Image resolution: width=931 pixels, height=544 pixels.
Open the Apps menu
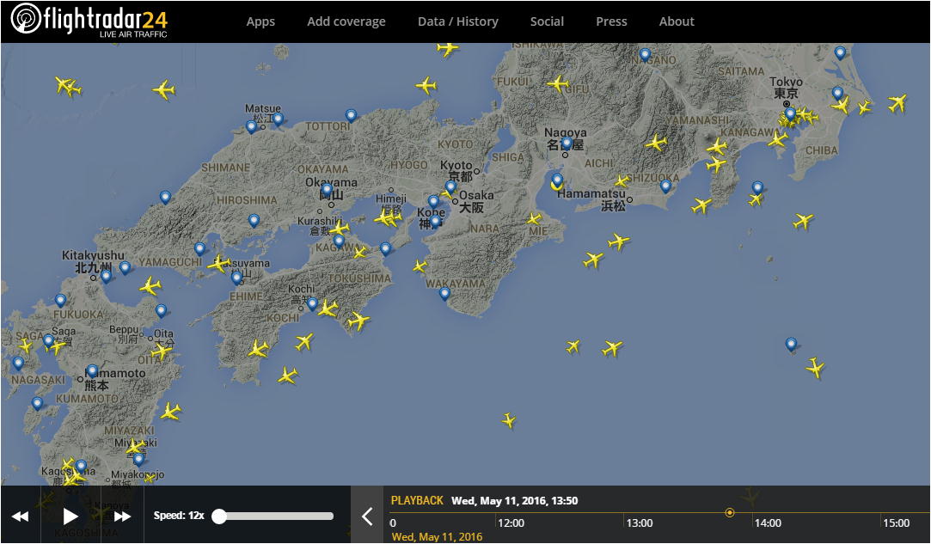click(260, 21)
